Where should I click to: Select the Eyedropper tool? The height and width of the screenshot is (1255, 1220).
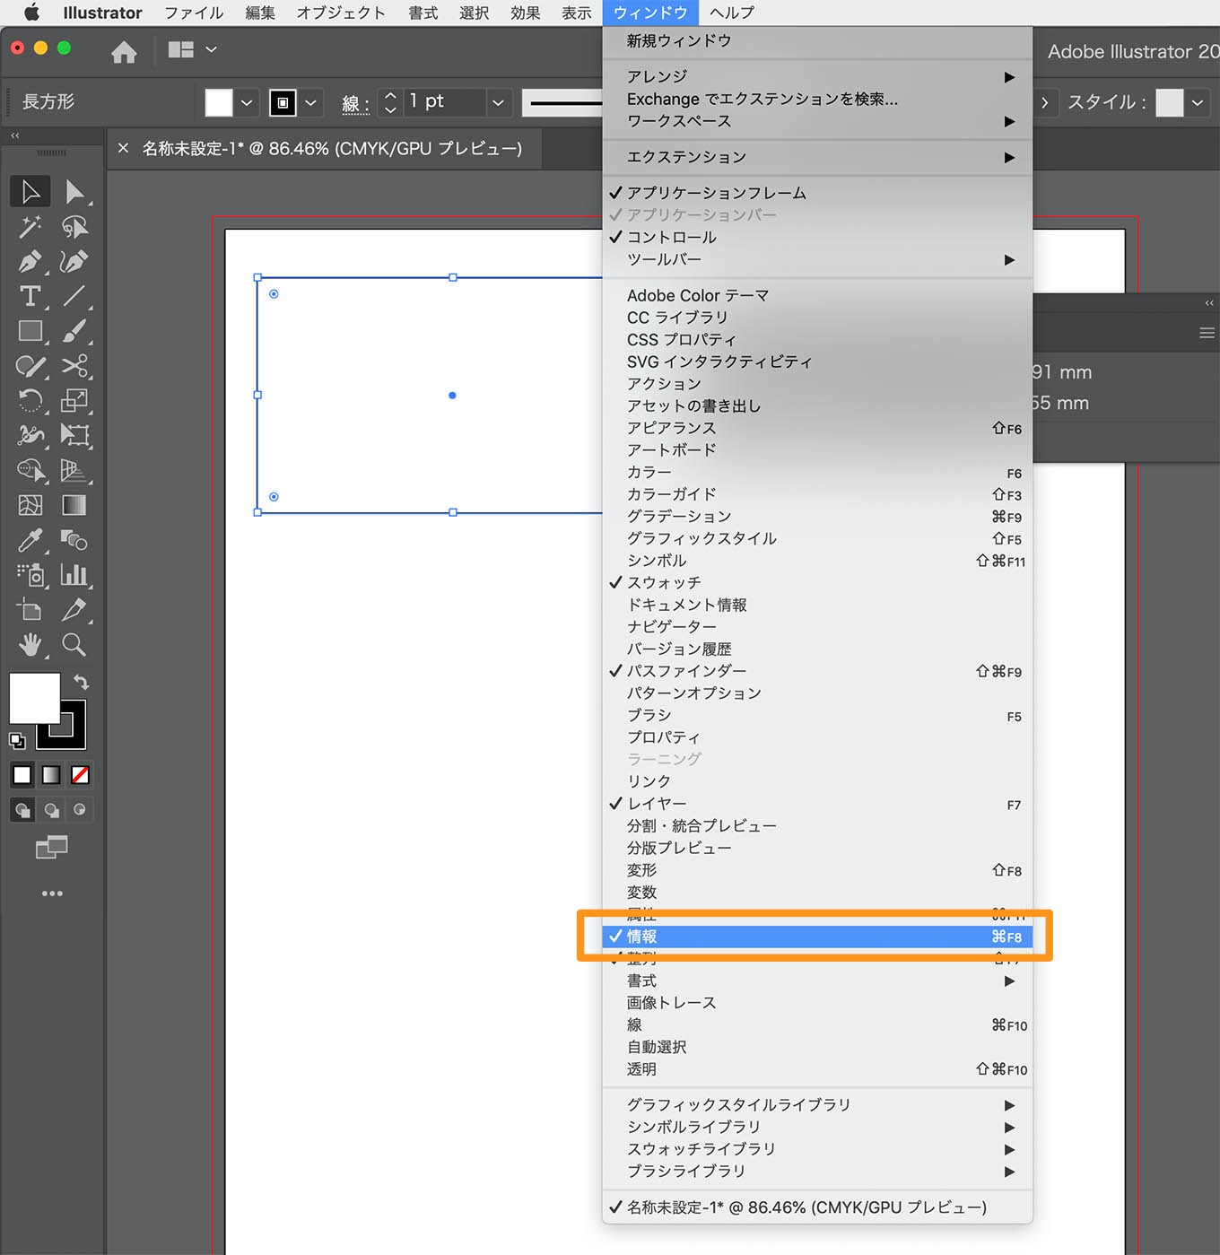pos(30,540)
